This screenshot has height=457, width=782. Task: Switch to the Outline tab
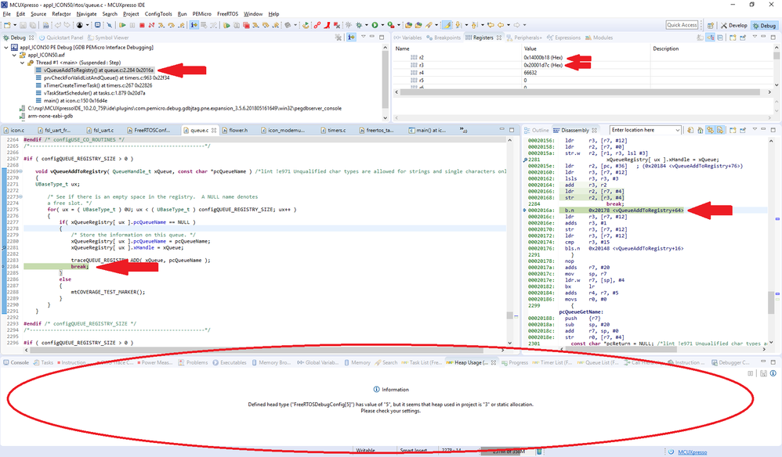536,130
